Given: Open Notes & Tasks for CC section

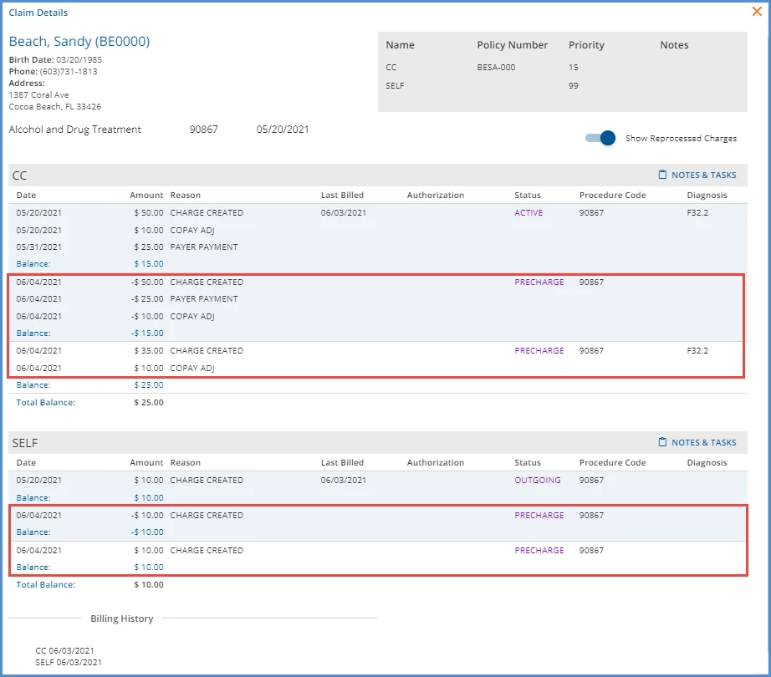Looking at the screenshot, I should pyautogui.click(x=697, y=175).
